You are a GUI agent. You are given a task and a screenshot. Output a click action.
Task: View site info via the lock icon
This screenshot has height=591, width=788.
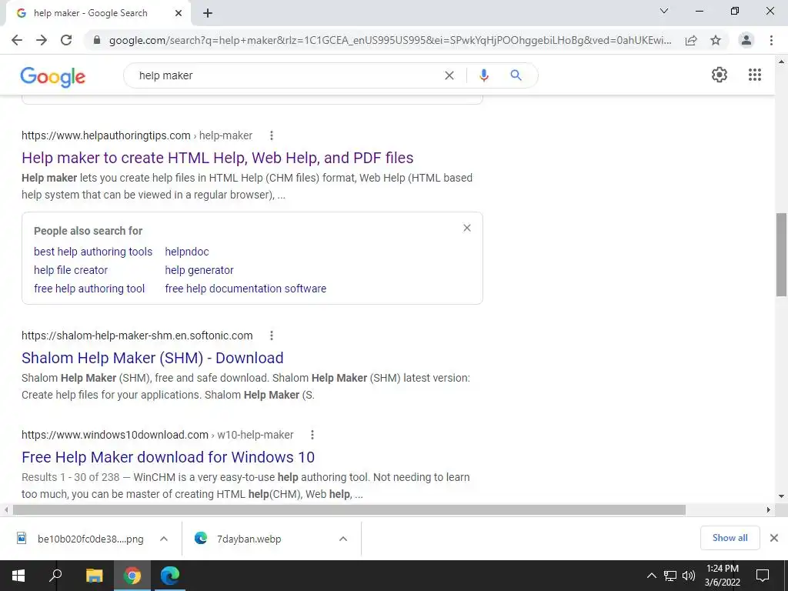click(97, 40)
